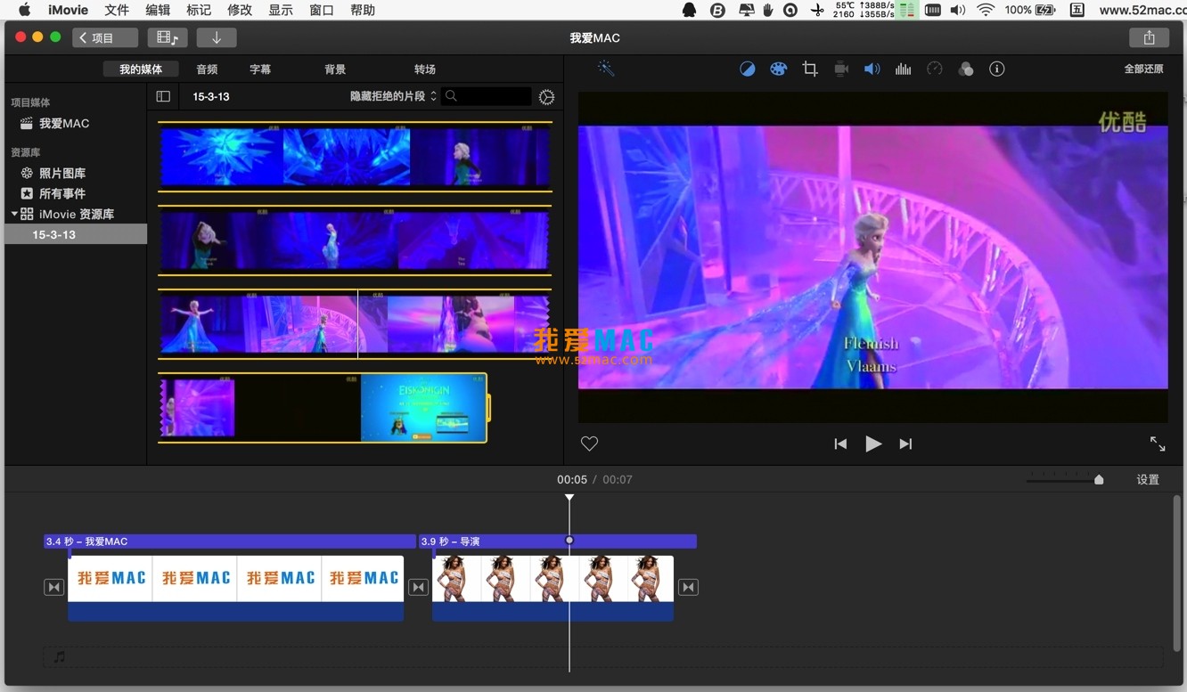Open clip filter and audio effects
Screen dimensions: 1187x692
pos(966,69)
